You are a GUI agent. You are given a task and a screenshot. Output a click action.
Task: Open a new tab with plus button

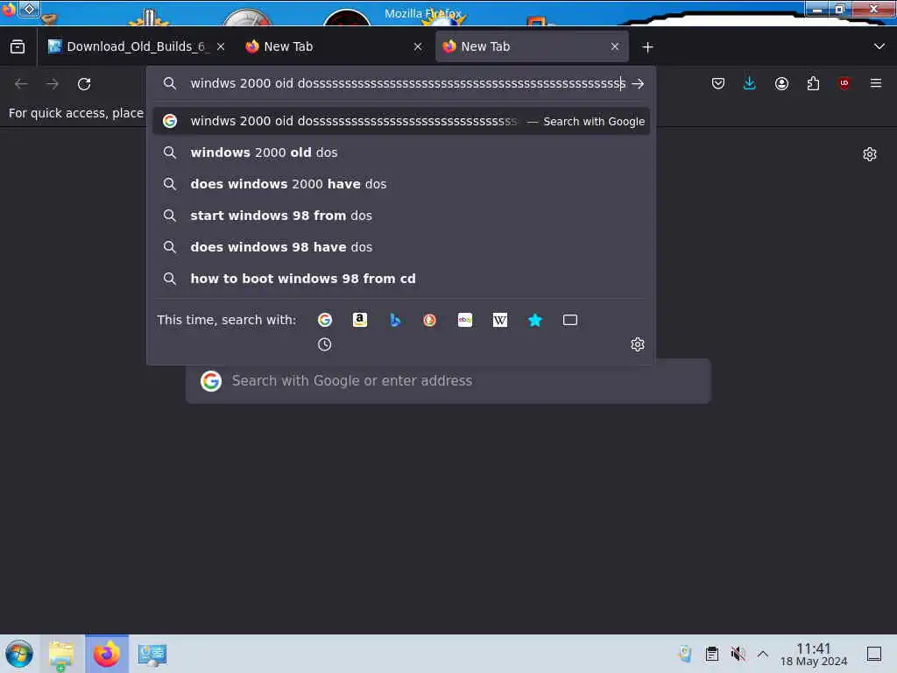tap(647, 47)
